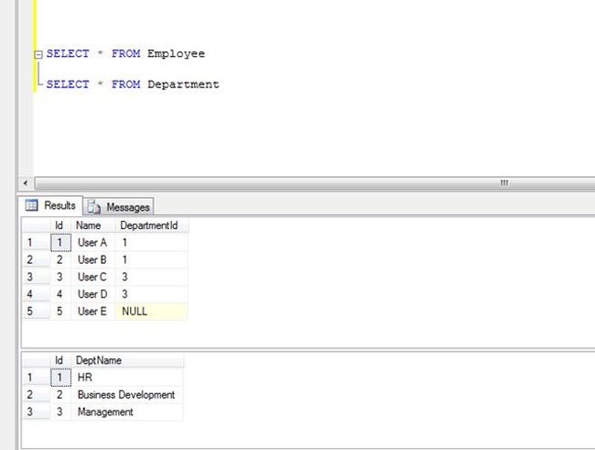Image resolution: width=595 pixels, height=450 pixels.
Task: Select the NULL DepartmentId cell
Action: click(x=151, y=312)
